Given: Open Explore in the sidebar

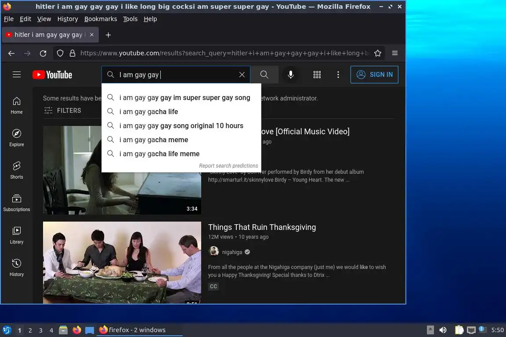Looking at the screenshot, I should (x=16, y=138).
